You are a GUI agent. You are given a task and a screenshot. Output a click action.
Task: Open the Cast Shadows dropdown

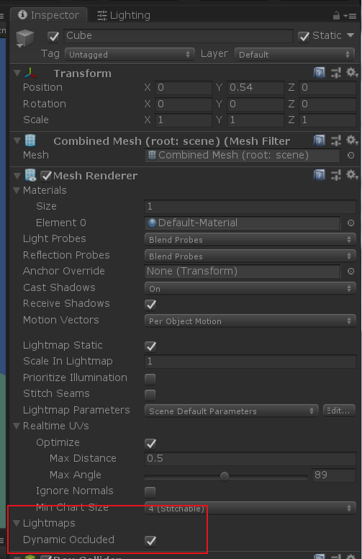click(x=250, y=288)
